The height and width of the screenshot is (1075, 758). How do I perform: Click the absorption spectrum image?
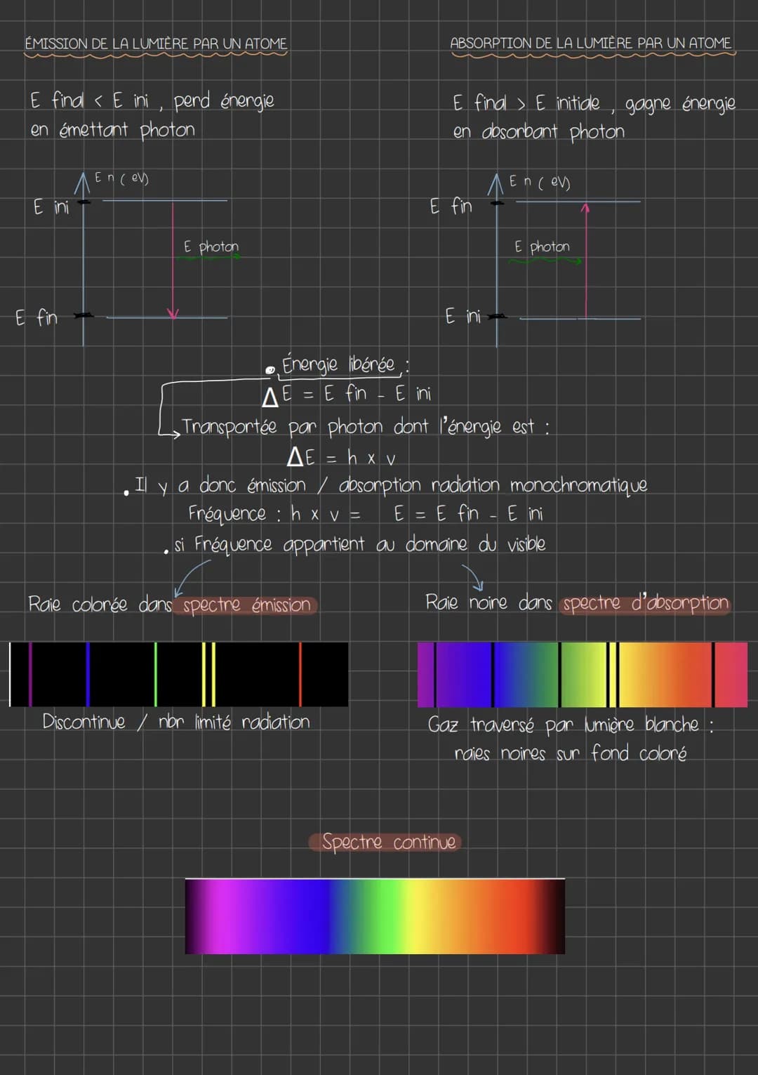pos(583,675)
